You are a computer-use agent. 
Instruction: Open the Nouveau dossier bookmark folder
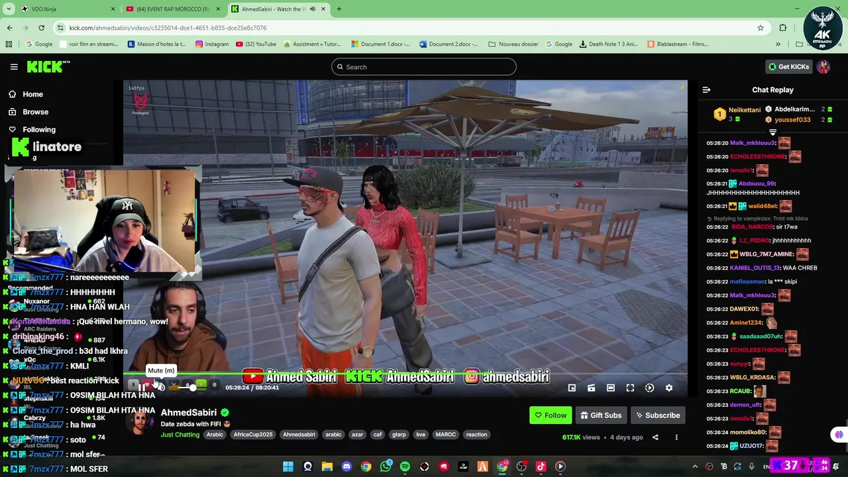tap(513, 44)
